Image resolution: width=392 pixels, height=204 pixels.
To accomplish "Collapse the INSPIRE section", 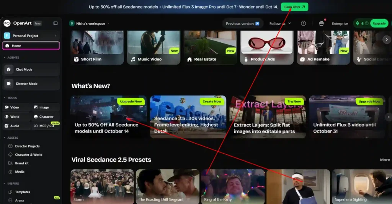I will pyautogui.click(x=11, y=183).
